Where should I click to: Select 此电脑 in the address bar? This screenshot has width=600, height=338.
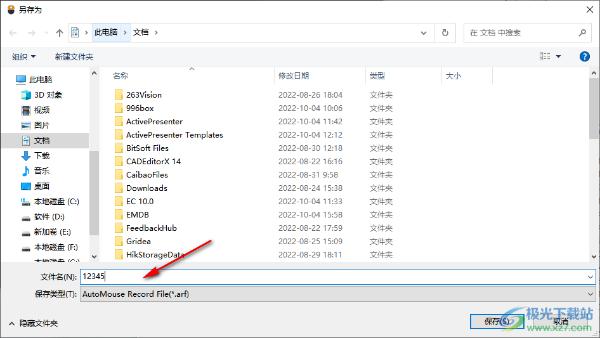[x=106, y=32]
